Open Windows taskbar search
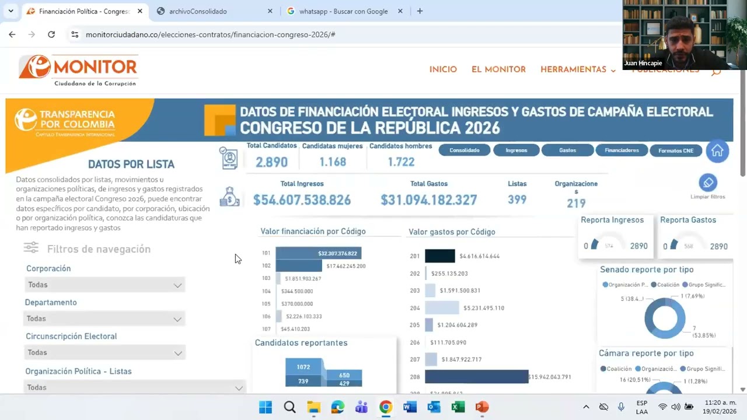747x420 pixels. coord(289,407)
